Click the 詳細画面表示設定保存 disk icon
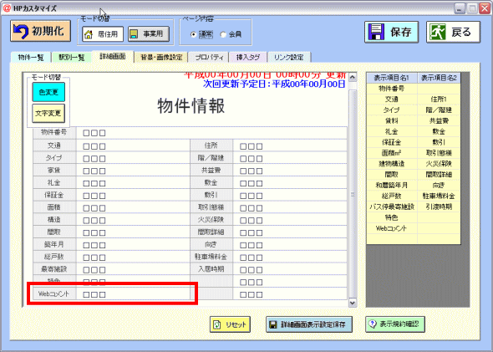 [x=273, y=324]
